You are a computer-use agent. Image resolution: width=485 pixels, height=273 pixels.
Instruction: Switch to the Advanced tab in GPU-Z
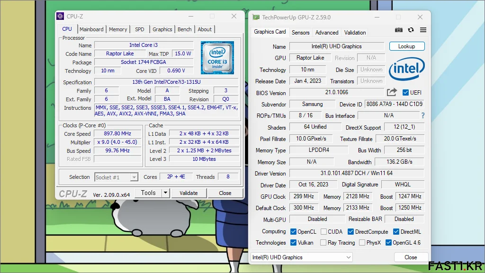pyautogui.click(x=327, y=33)
